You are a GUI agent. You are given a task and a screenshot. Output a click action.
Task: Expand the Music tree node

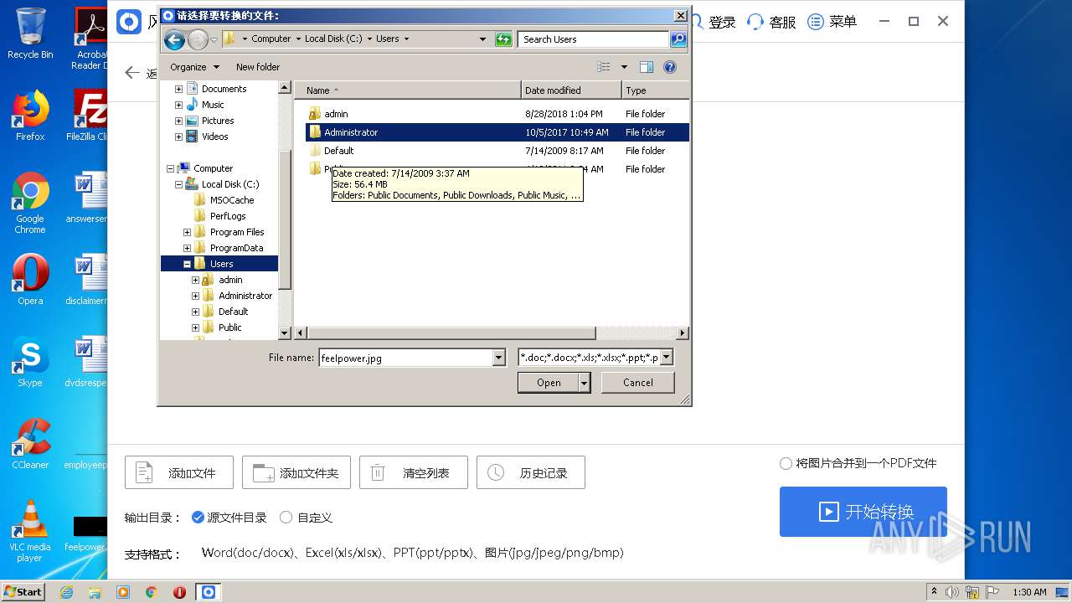coord(178,105)
